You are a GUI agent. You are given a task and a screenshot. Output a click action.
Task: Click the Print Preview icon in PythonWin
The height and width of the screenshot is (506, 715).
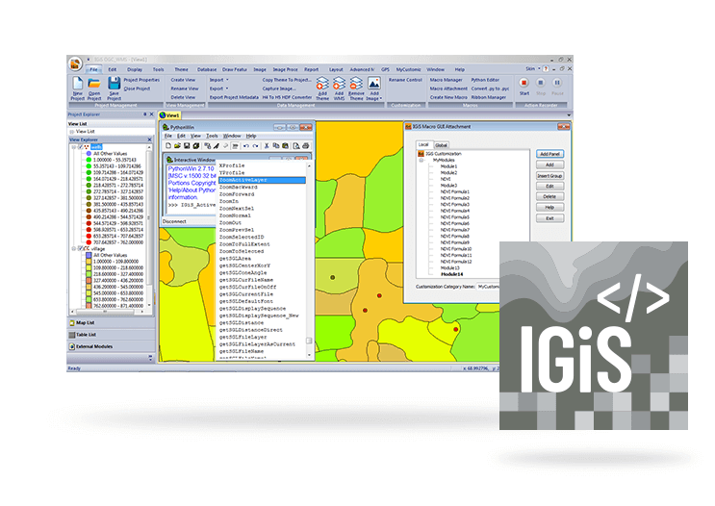tap(296, 146)
